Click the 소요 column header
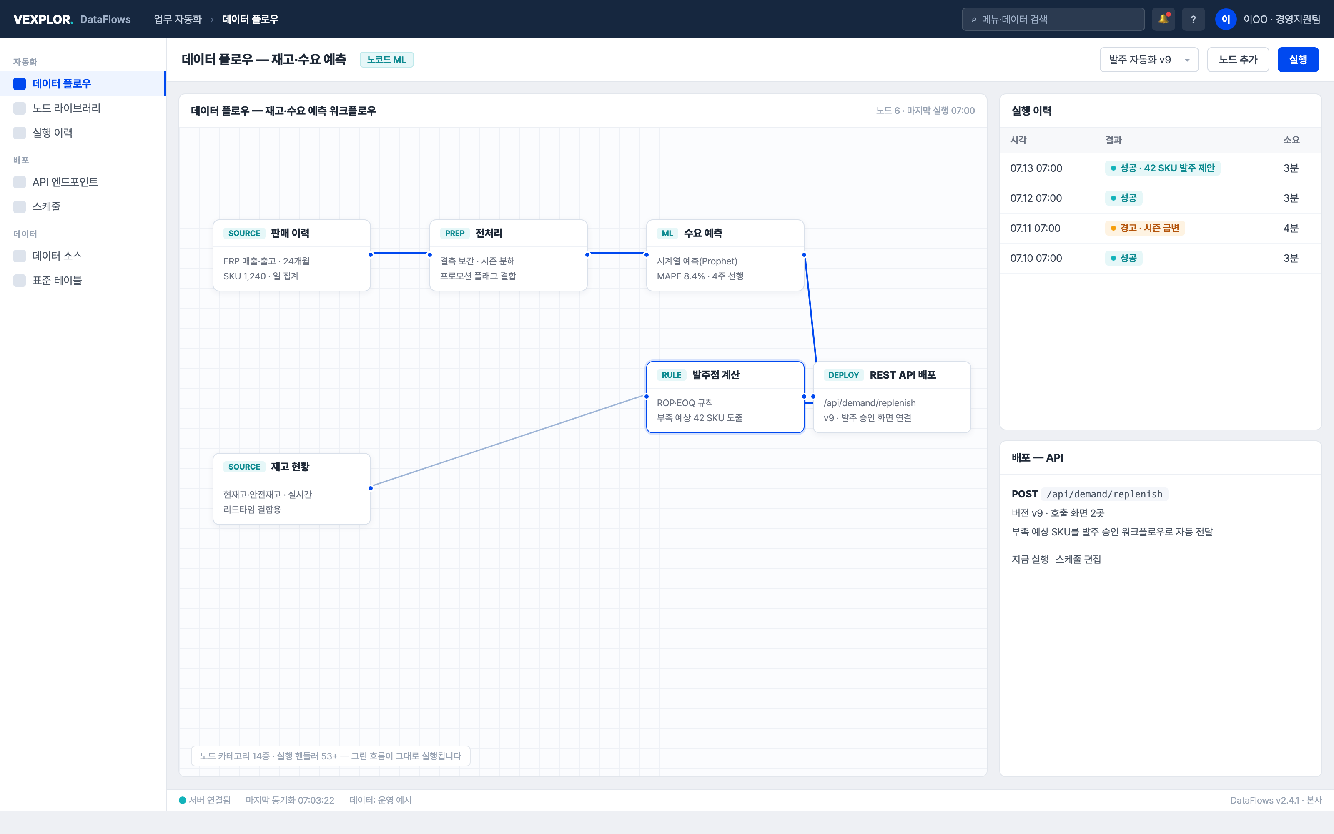Image resolution: width=1334 pixels, height=834 pixels. click(1291, 140)
